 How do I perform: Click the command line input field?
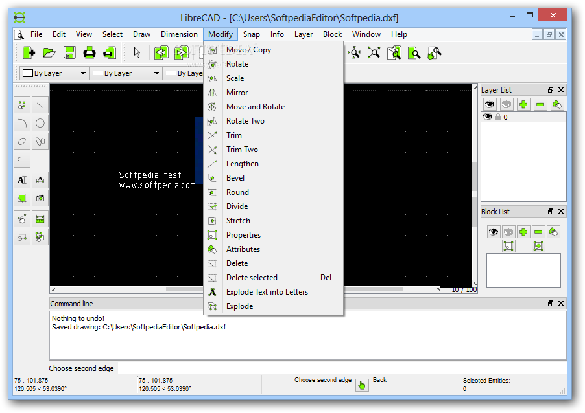click(x=341, y=368)
